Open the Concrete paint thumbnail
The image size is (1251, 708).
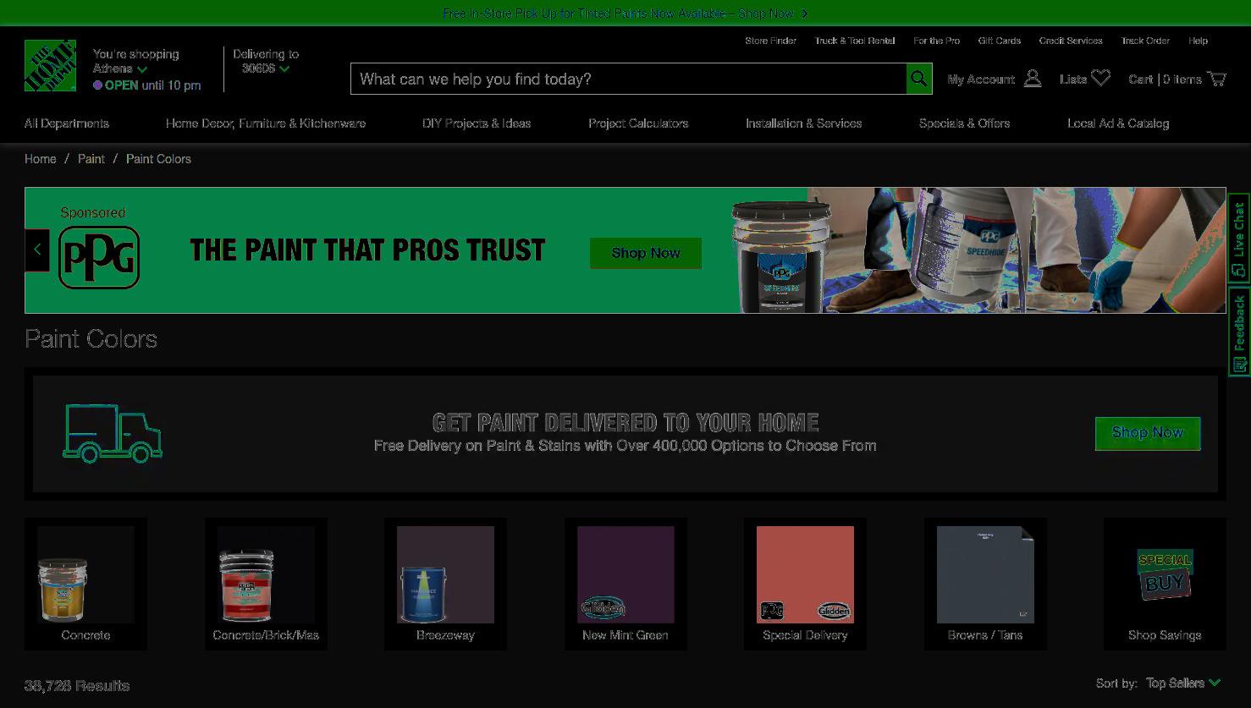[x=85, y=584]
